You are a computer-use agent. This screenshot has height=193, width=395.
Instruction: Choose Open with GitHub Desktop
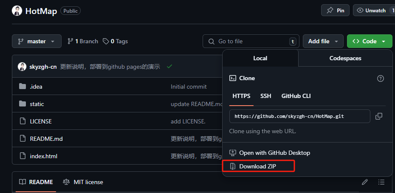(x=270, y=153)
